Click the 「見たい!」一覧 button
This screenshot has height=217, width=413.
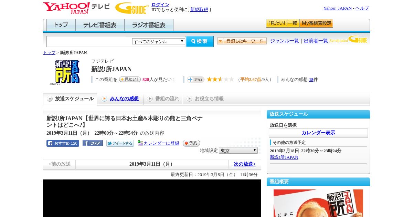(x=283, y=23)
